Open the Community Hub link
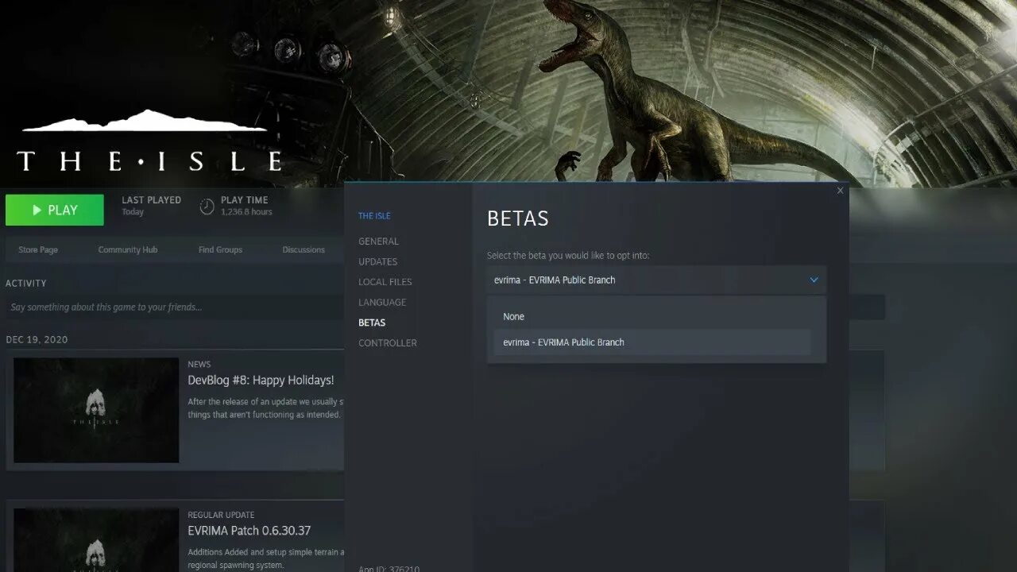Viewport: 1017px width, 572px height. coord(128,249)
